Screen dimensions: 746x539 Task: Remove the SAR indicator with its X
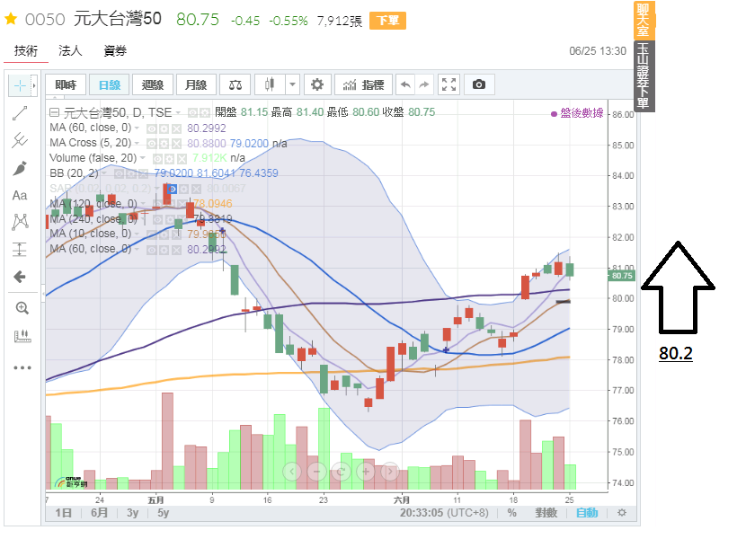coord(196,189)
